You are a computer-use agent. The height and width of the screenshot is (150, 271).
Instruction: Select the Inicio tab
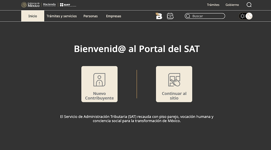pos(33,16)
